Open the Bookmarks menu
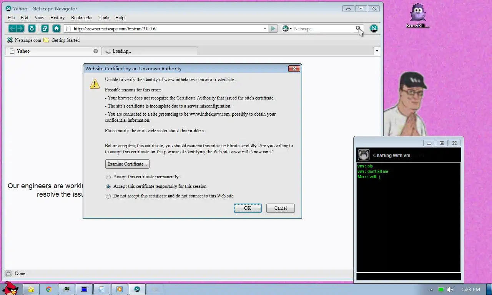This screenshot has height=295, width=492. tap(81, 18)
